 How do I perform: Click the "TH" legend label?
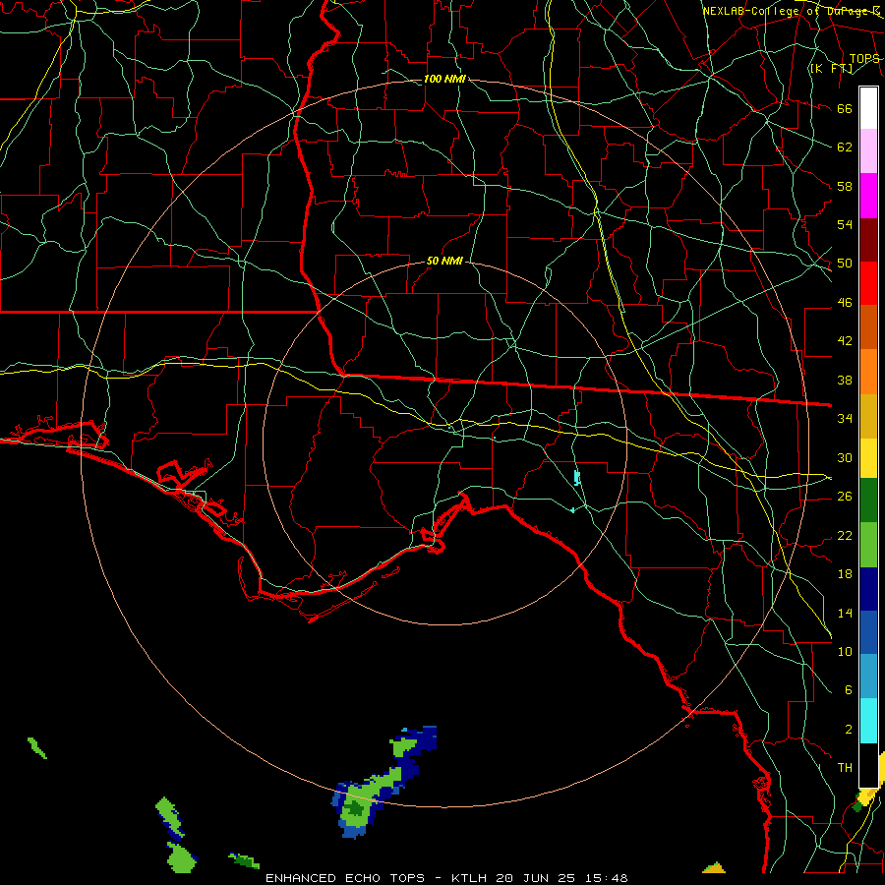click(845, 768)
